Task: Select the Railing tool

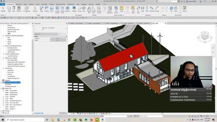Action: 74,9
